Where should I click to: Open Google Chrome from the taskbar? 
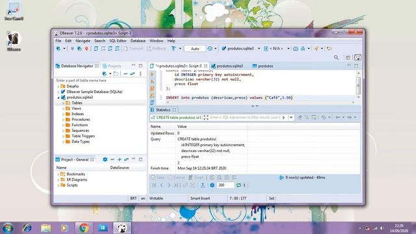[x=84, y=228]
